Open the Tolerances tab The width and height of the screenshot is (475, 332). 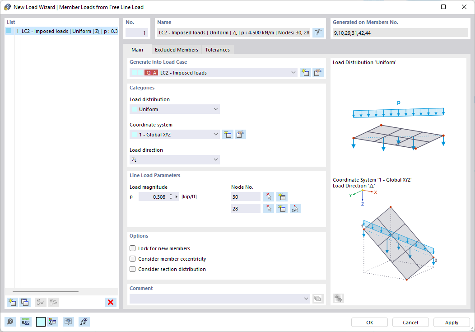[x=217, y=50]
